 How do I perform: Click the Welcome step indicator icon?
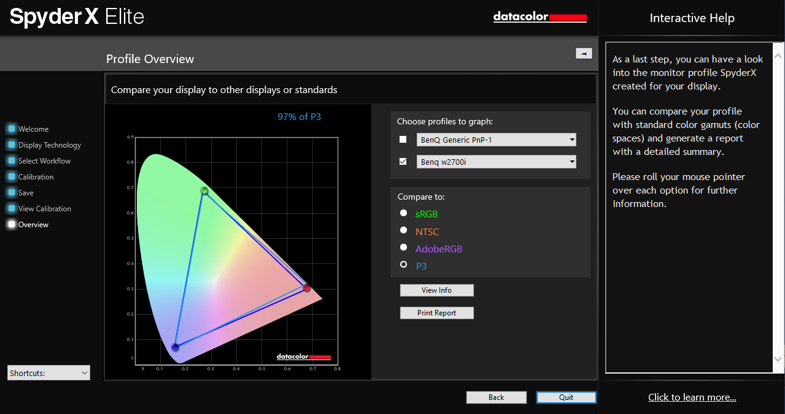[12, 129]
